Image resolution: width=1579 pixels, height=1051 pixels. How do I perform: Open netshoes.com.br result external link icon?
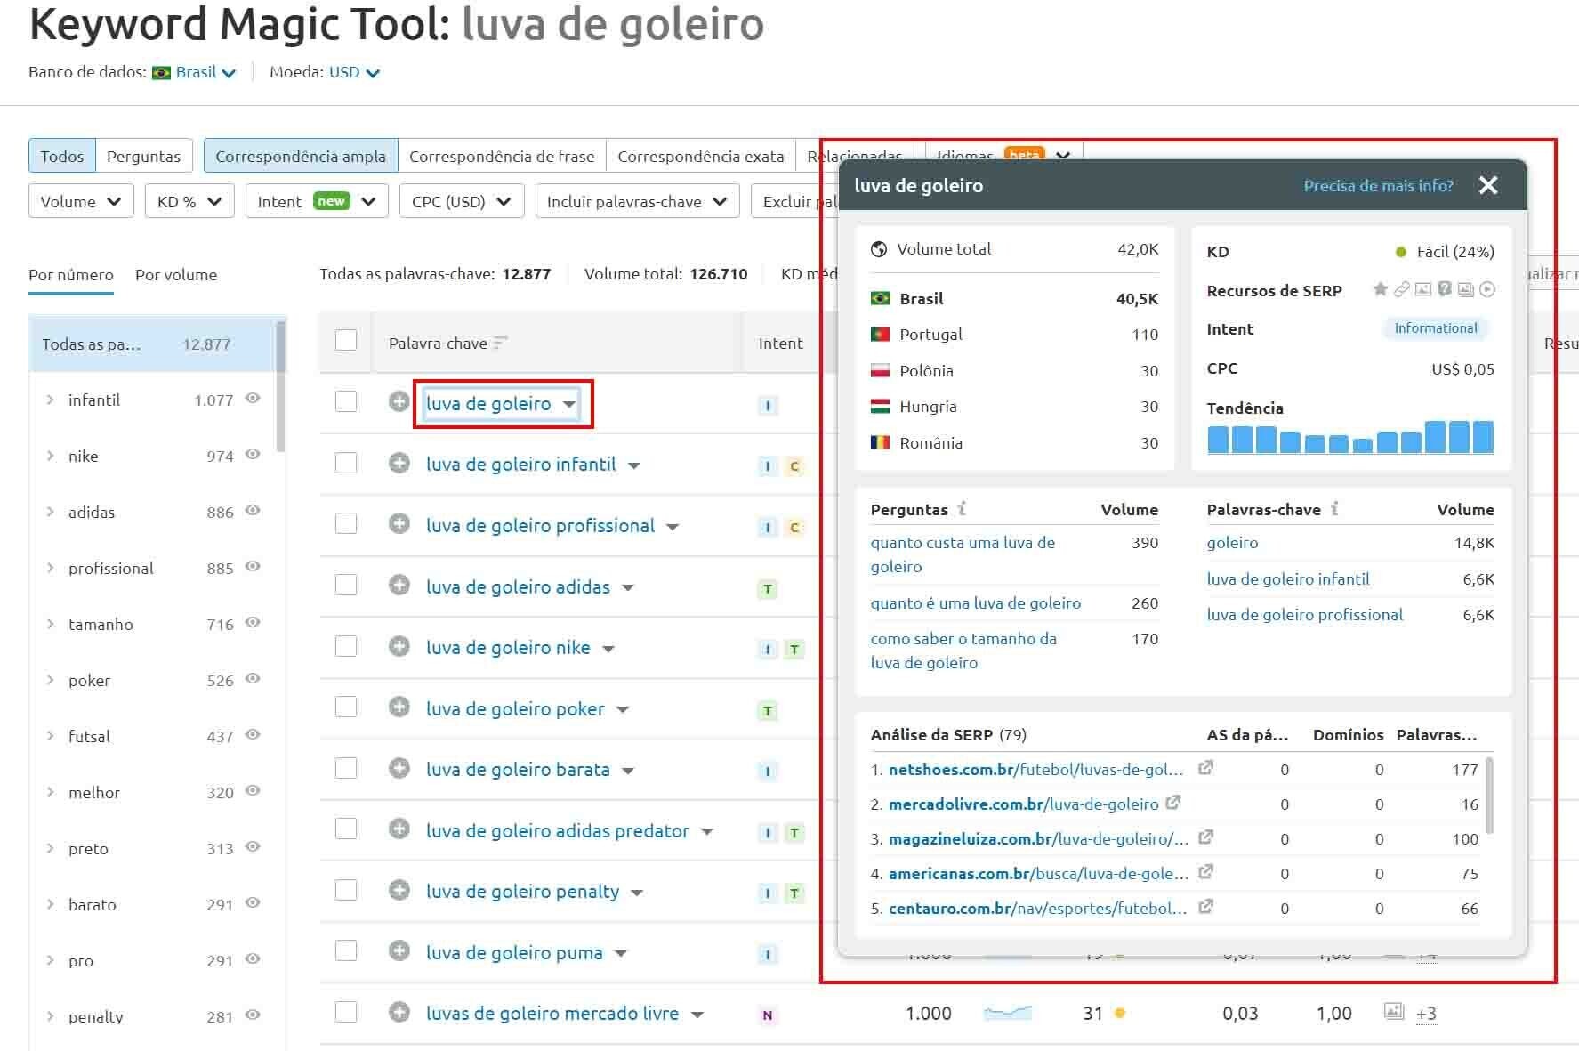coord(1205,768)
